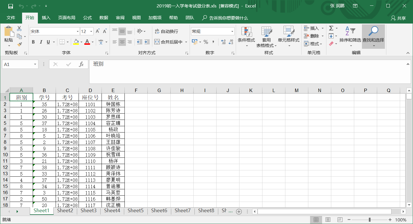Viewport: 413px width, 224px height.
Task: Increase decimal places
Action: pyautogui.click(x=223, y=42)
